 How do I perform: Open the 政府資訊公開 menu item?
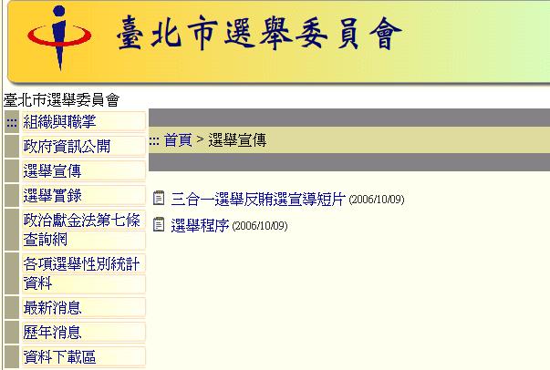pyautogui.click(x=67, y=147)
